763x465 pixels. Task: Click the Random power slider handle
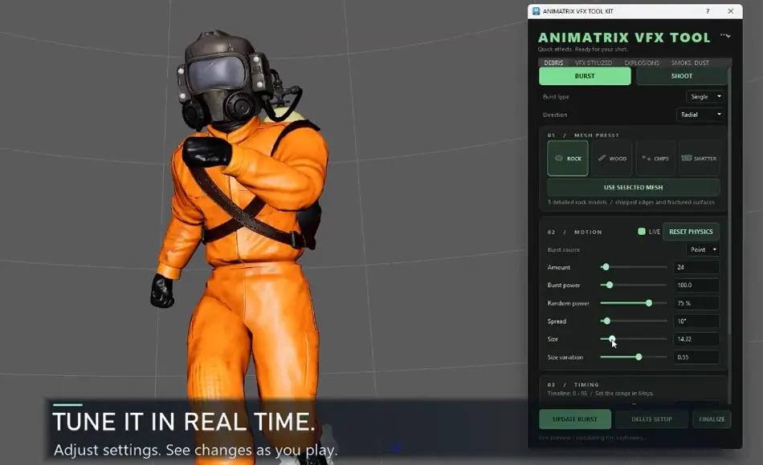[649, 303]
